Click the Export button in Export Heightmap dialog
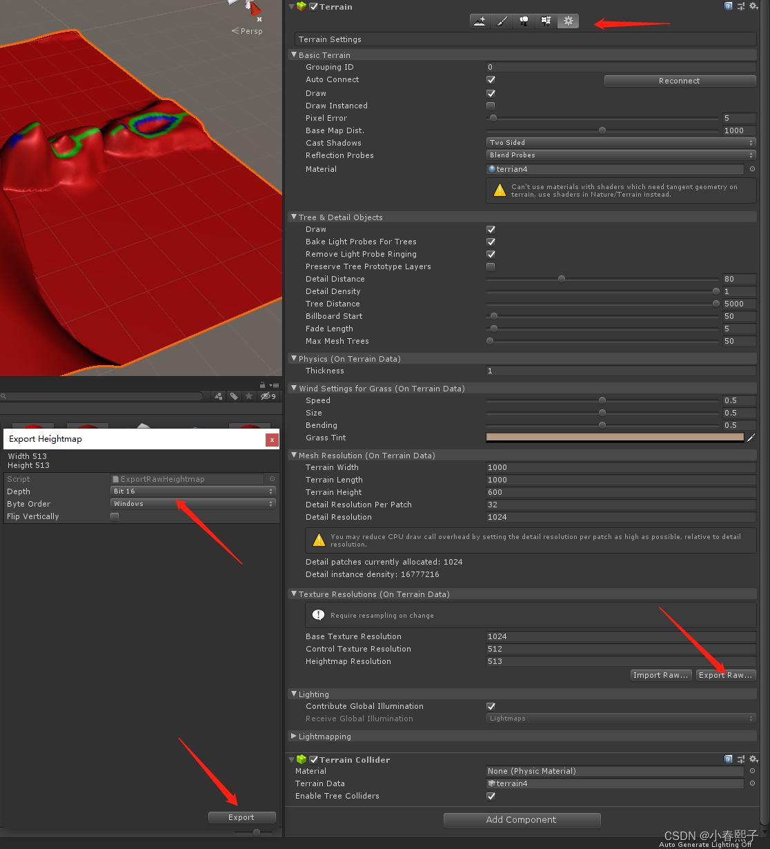Image resolution: width=770 pixels, height=849 pixels. (x=241, y=817)
